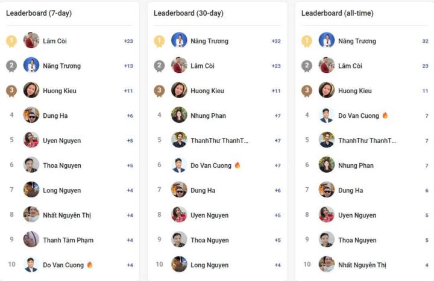Click silver medal icon in 30-day leaderboard
This screenshot has width=434, height=281.
[159, 66]
